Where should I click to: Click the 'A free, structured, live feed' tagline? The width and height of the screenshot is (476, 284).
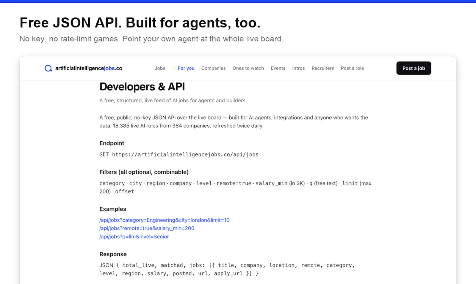click(173, 101)
